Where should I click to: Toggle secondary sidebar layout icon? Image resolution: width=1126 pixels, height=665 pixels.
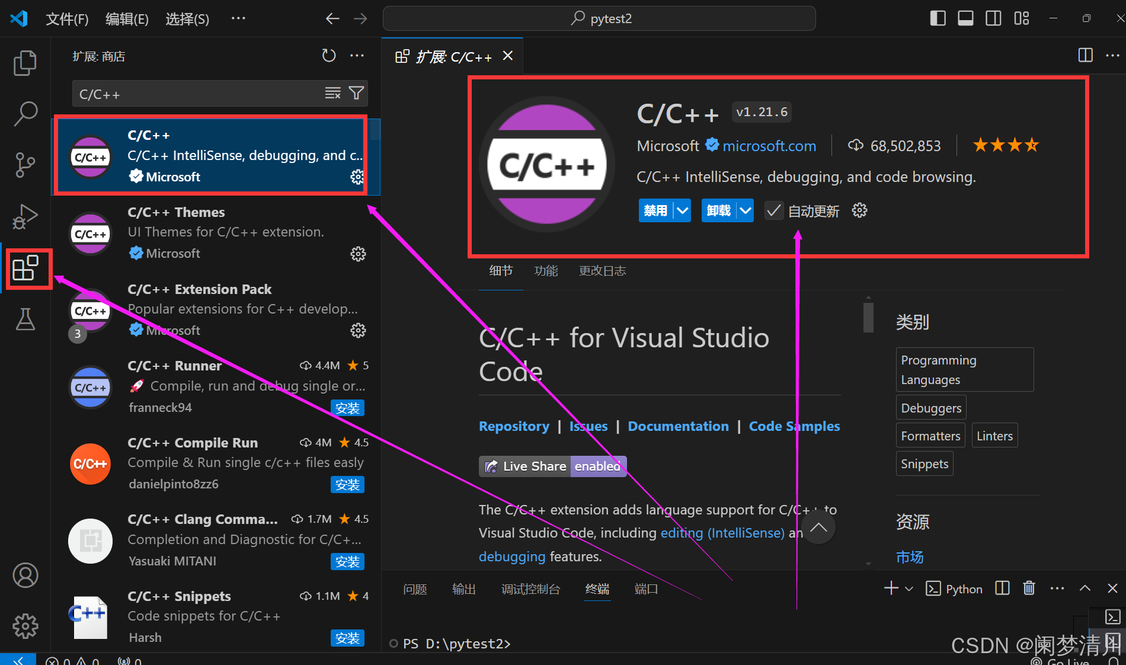click(x=994, y=18)
